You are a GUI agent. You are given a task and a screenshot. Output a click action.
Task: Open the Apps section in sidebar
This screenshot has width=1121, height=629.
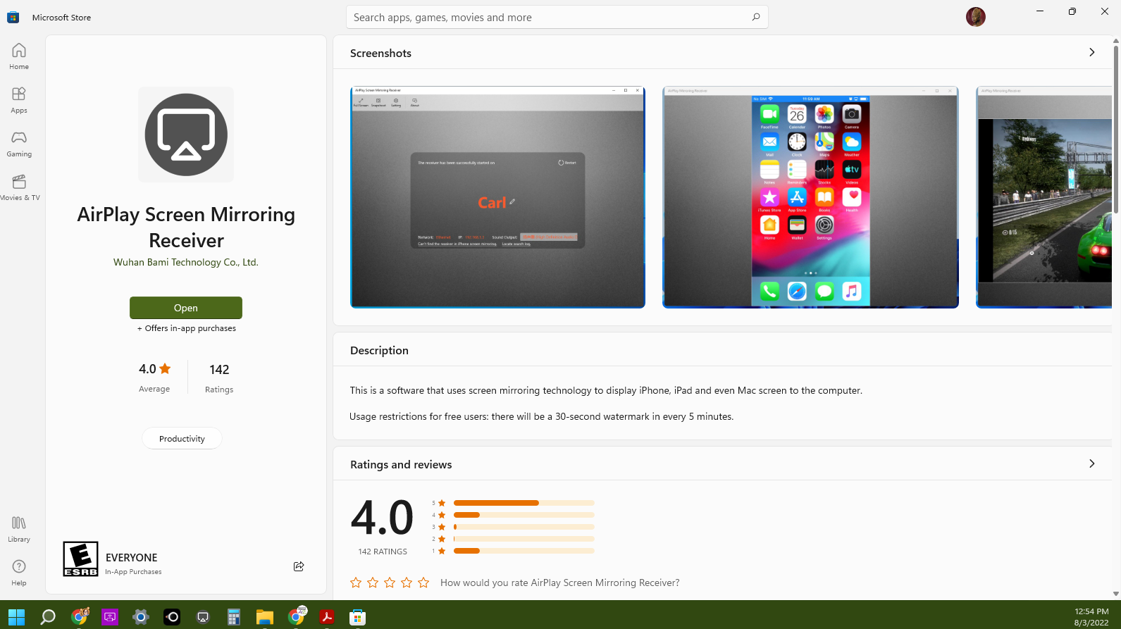tap(19, 100)
